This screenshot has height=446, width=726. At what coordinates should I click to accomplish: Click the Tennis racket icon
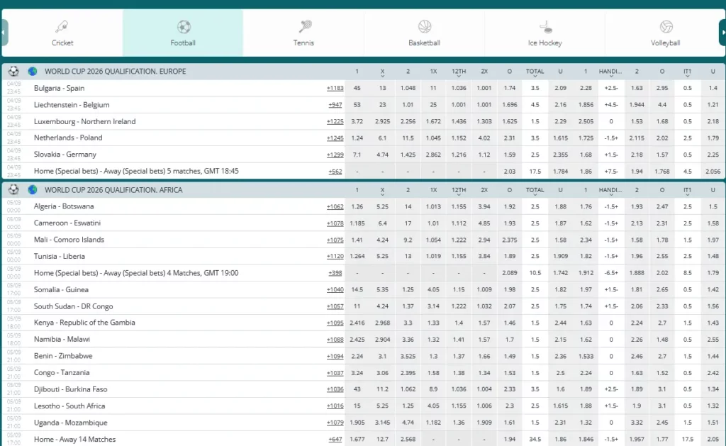click(x=303, y=26)
